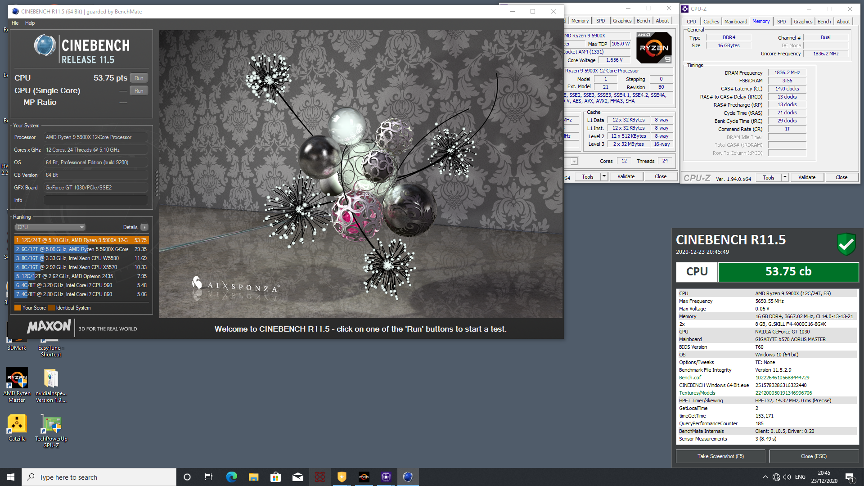
Task: Click the green 53.75 cb score bar
Action: 788,272
